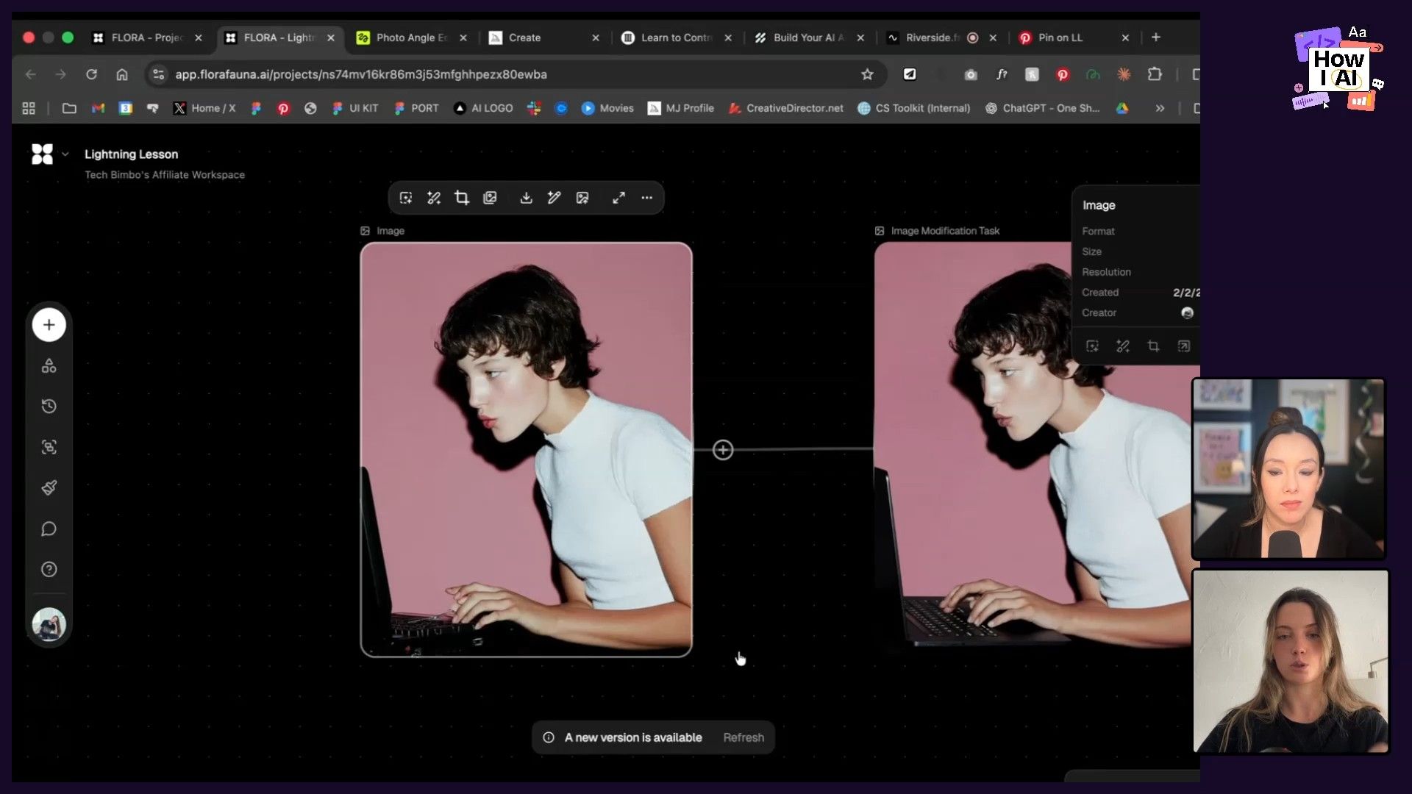Screen dimensions: 1412x794
Task: Click the scan/focus frame icon in sidebar
Action: pyautogui.click(x=49, y=447)
